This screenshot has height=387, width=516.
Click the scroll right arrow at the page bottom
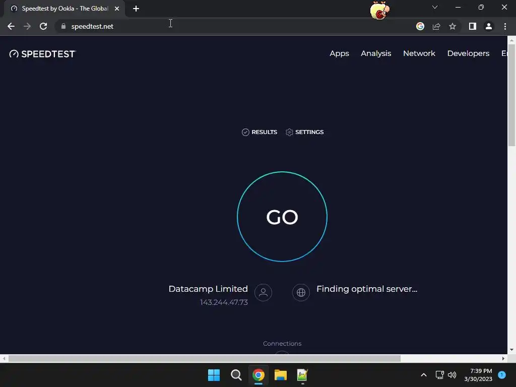[503, 358]
